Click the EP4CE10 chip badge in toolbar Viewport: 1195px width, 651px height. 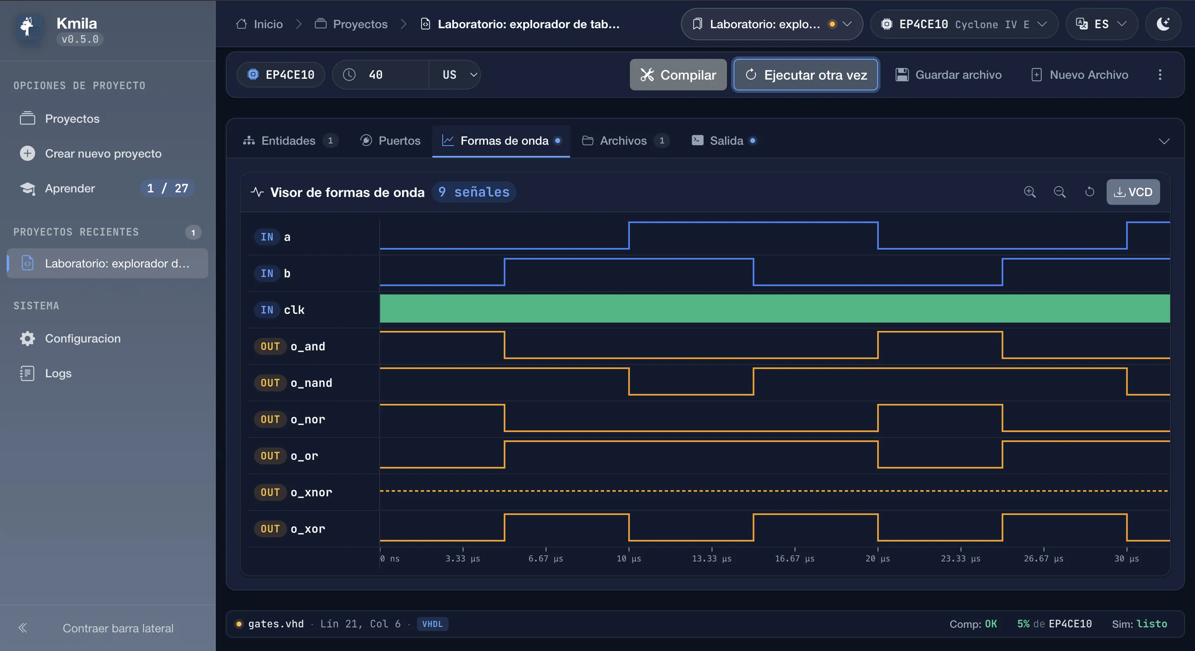281,75
